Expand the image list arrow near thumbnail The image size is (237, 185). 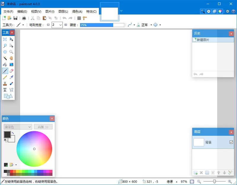tap(121, 11)
